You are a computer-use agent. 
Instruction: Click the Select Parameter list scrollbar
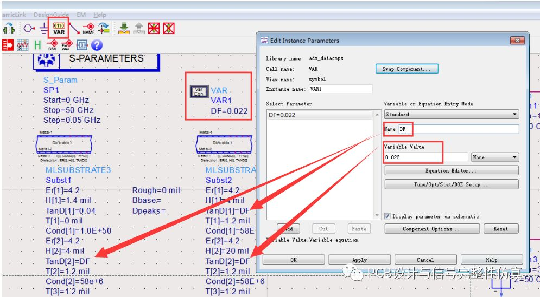[x=377, y=165]
